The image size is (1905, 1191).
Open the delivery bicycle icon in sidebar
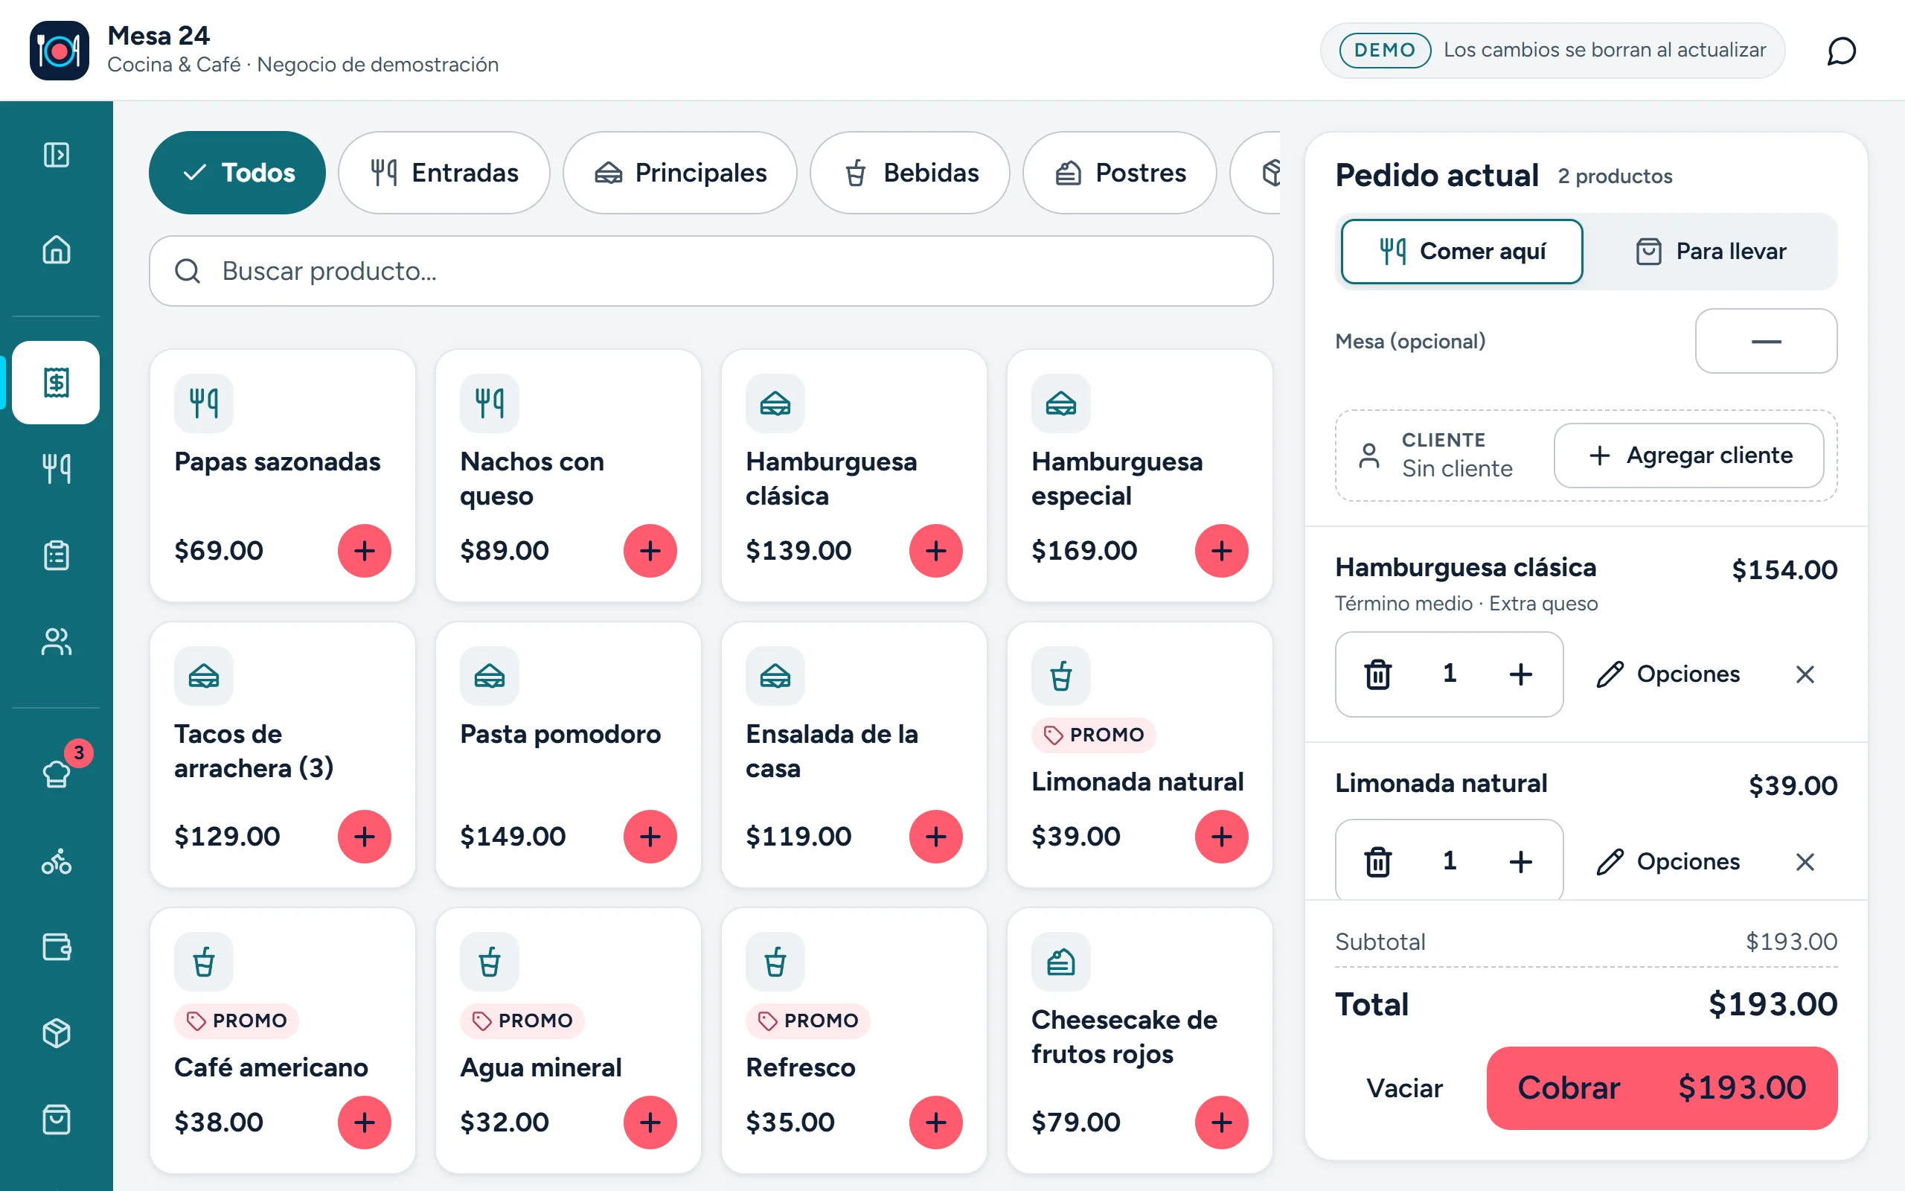56,861
